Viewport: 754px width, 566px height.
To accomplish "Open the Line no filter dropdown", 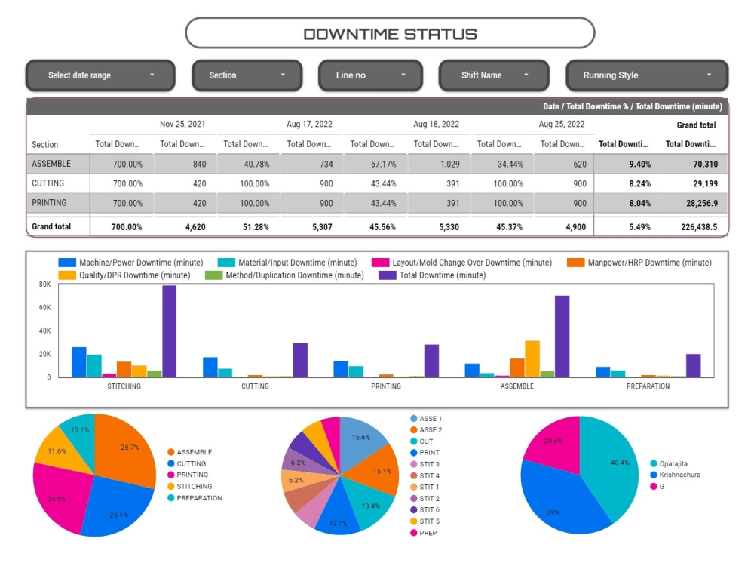I will tap(370, 75).
